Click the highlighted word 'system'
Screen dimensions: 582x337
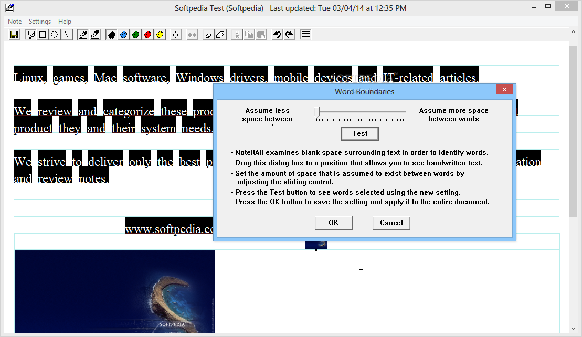158,125
